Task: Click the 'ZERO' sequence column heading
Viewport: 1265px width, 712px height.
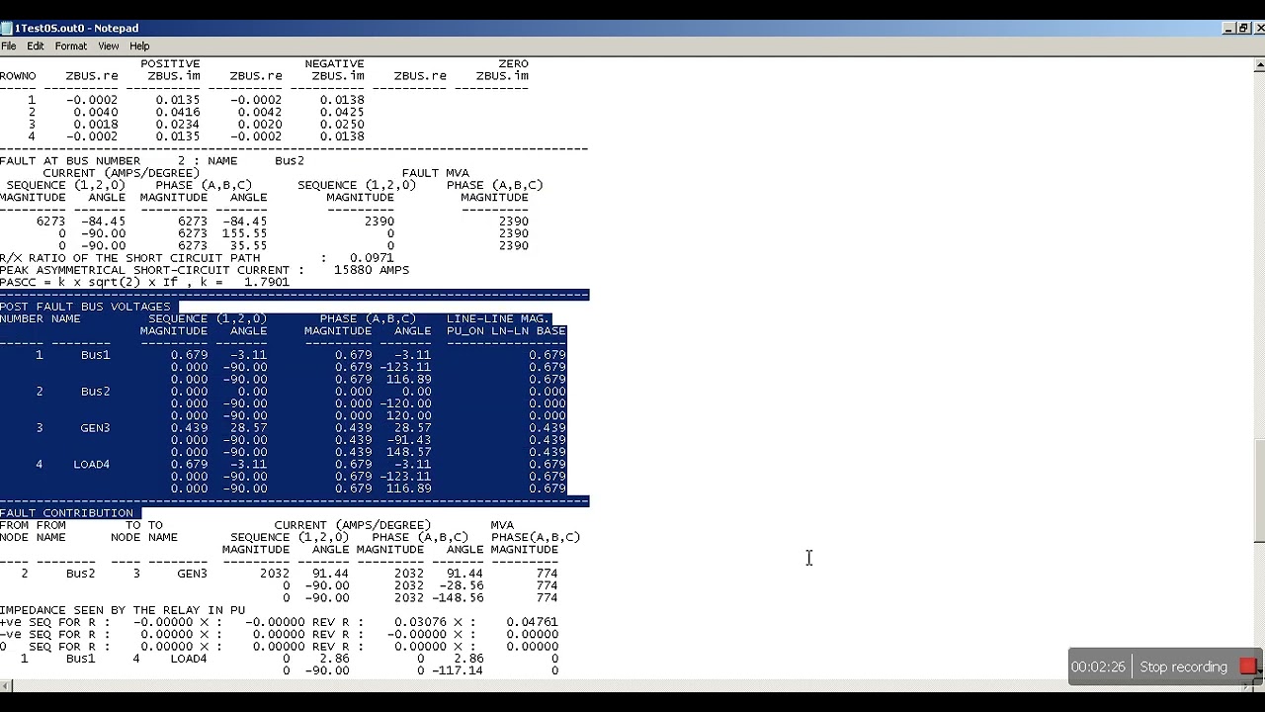Action: point(513,63)
